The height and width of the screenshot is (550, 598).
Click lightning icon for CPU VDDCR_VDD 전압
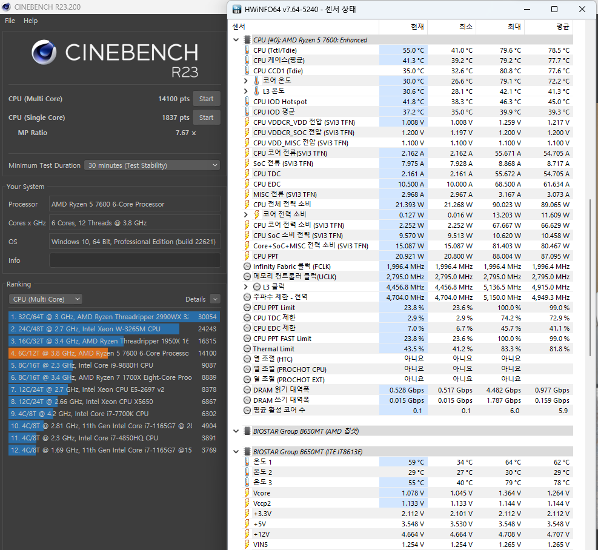247,122
